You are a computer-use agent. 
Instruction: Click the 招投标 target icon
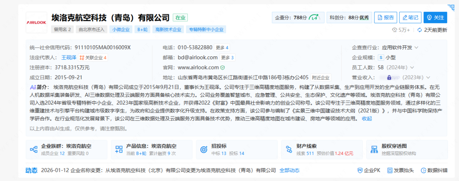(204, 150)
